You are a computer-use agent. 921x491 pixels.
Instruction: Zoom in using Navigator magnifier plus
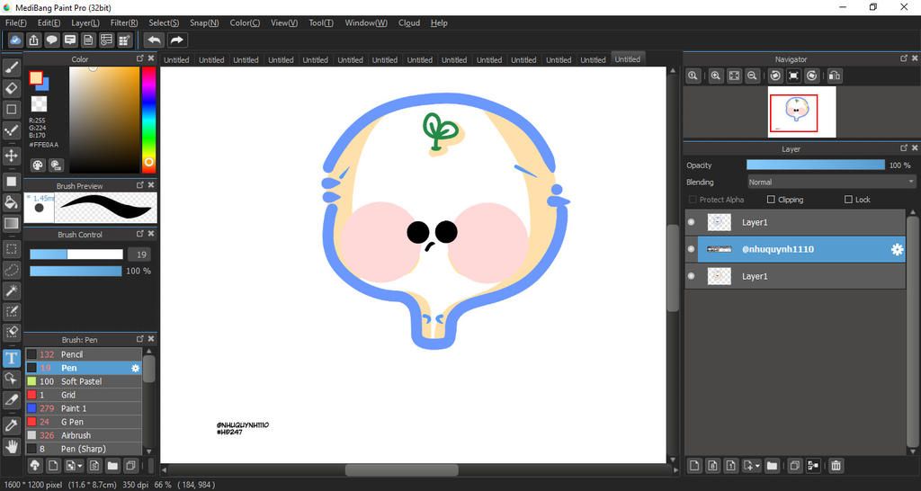click(x=715, y=76)
